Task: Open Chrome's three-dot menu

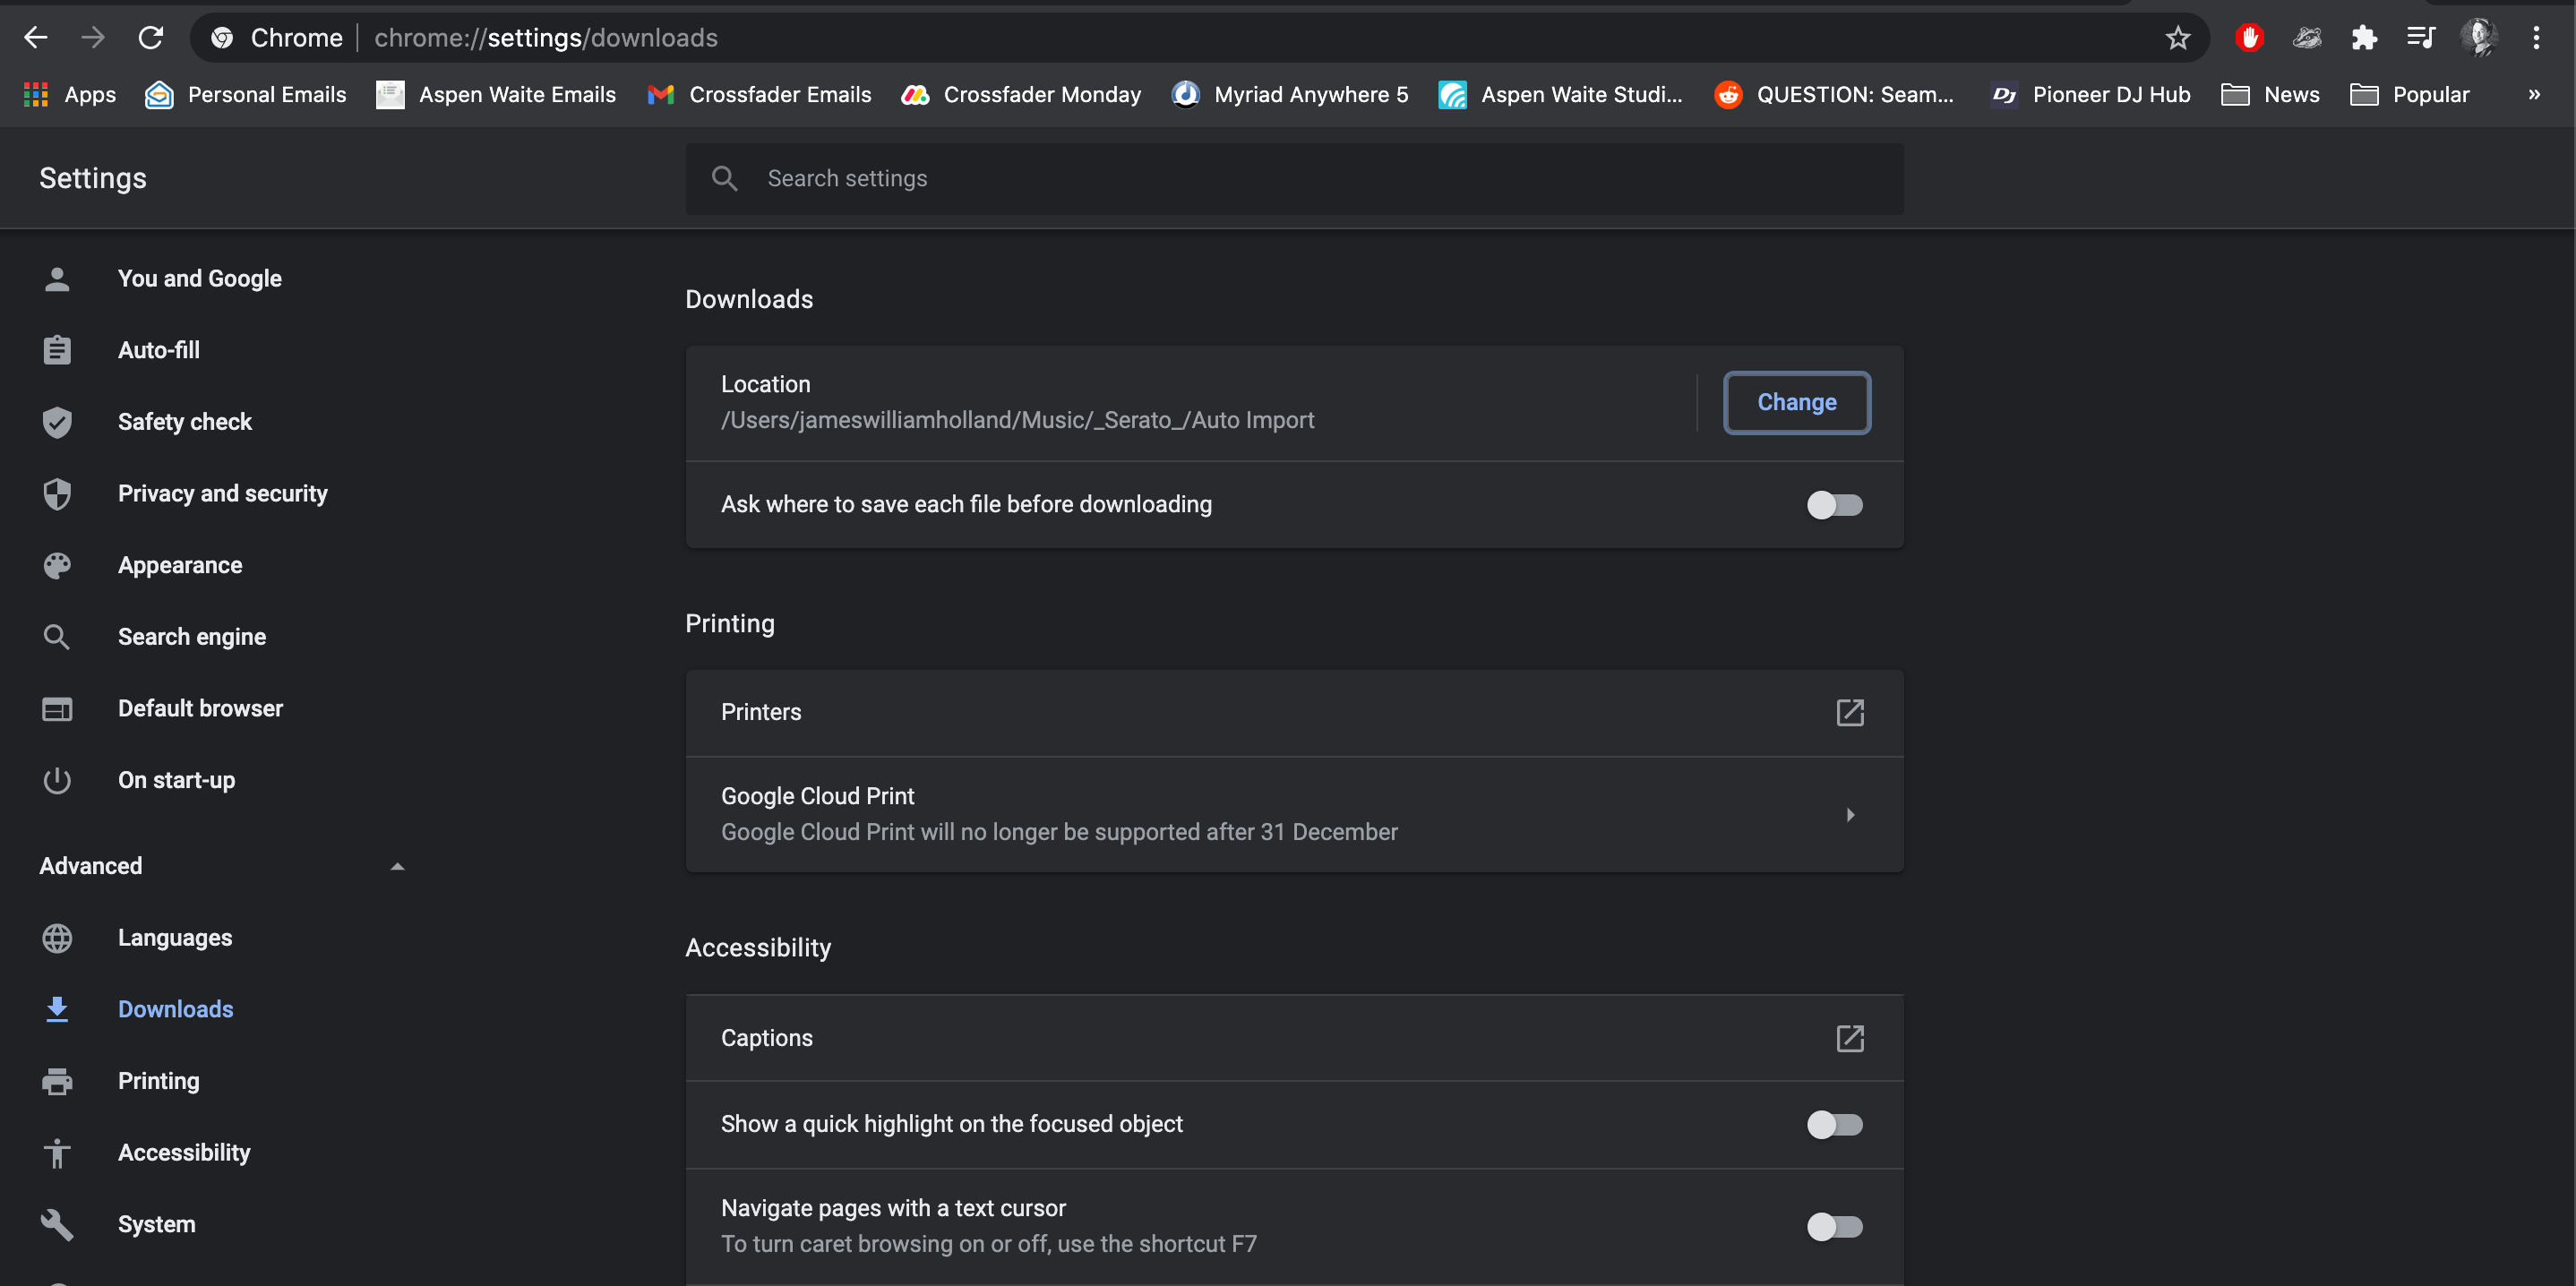Action: [x=2537, y=37]
